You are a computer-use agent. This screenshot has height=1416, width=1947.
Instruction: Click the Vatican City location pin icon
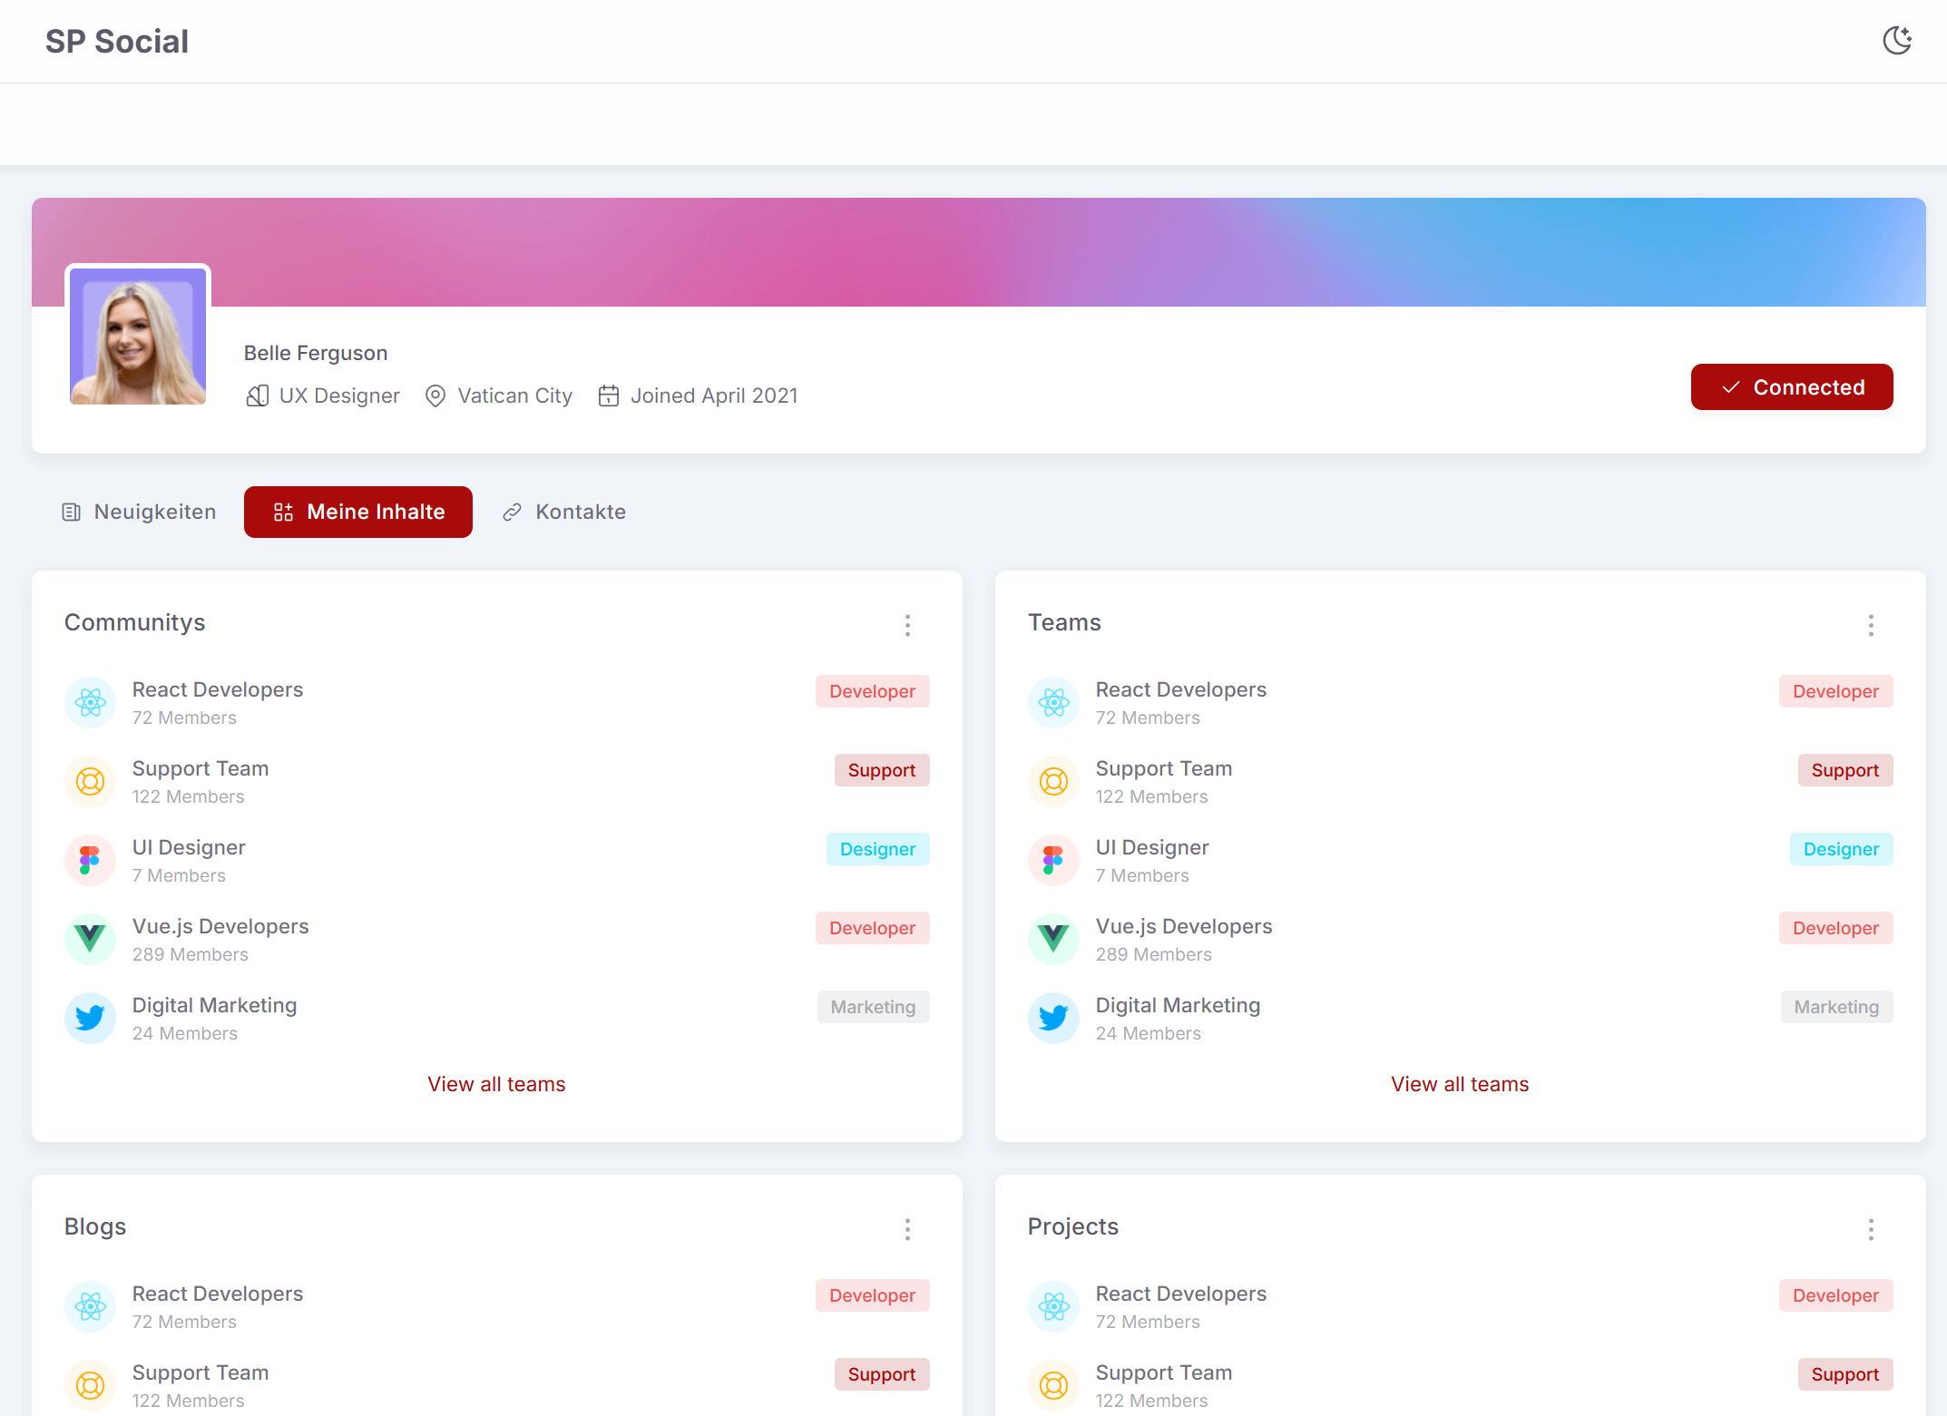435,396
